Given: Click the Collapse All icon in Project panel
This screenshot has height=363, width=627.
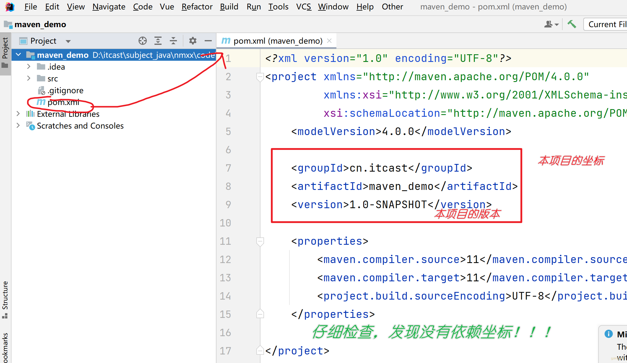Looking at the screenshot, I should click(173, 41).
